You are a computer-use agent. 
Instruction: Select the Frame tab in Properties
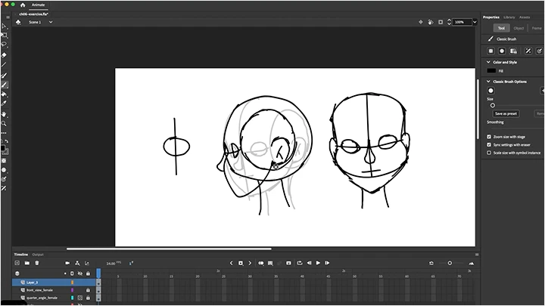coord(537,28)
